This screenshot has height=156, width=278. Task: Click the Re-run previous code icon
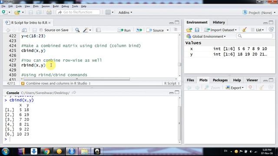coord(139,30)
